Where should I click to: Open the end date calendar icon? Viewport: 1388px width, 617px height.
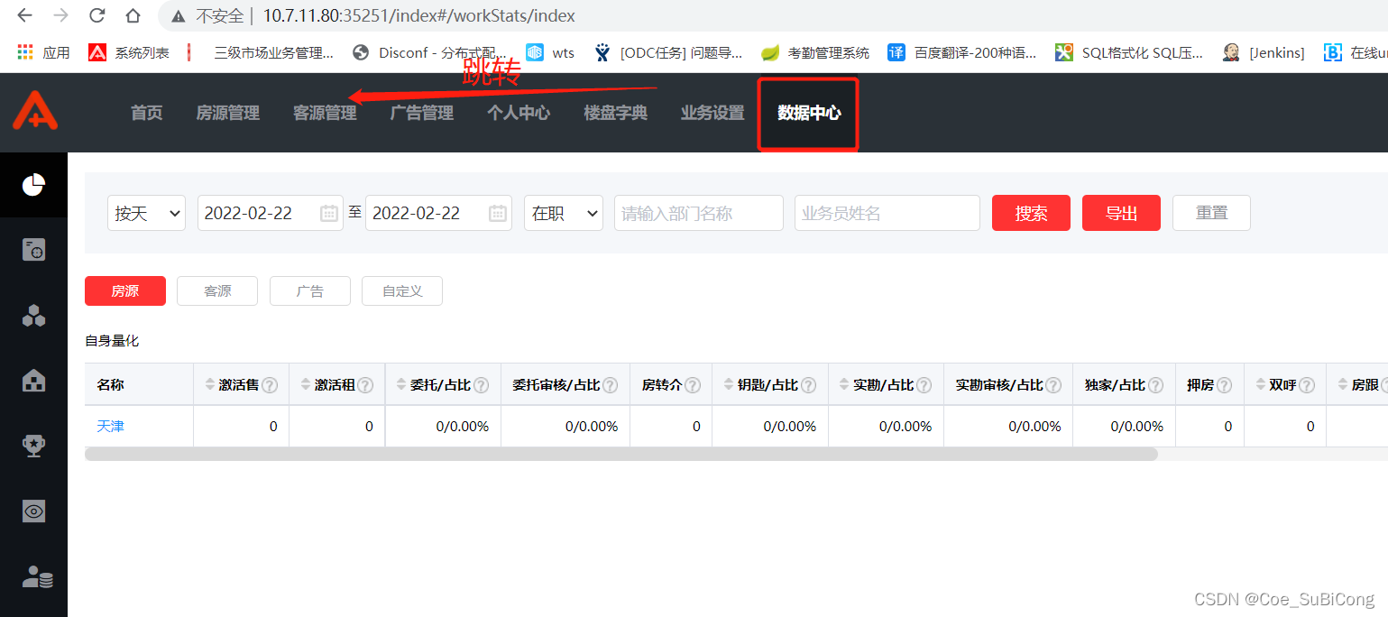click(x=498, y=213)
